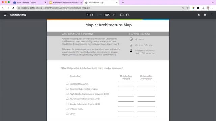216x121 pixels.
Task: Close the Post Attendee Zoom tab
Action: (45, 3)
